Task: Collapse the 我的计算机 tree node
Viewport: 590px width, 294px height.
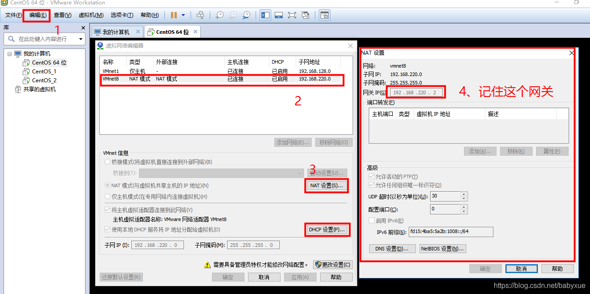Action: tap(9, 54)
